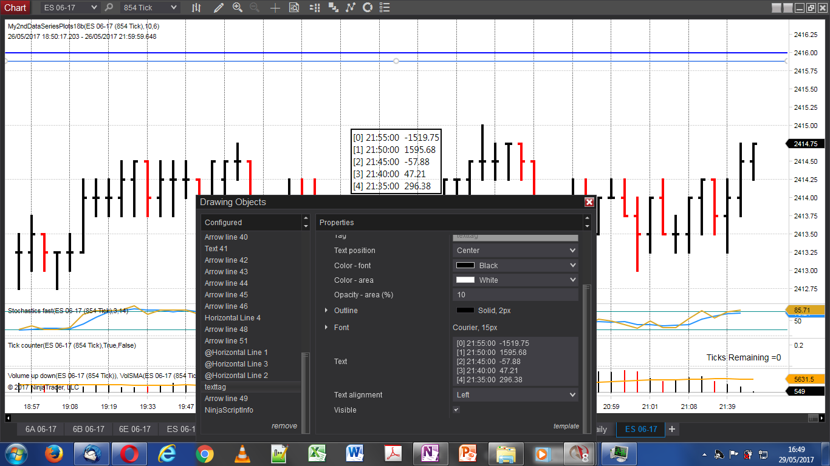Toggle the crosshair pointer tool
Viewport: 830px width, 466px height.
click(275, 8)
